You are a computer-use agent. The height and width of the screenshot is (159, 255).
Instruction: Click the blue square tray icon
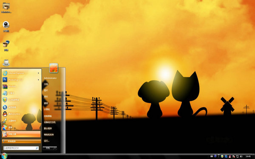(226, 156)
